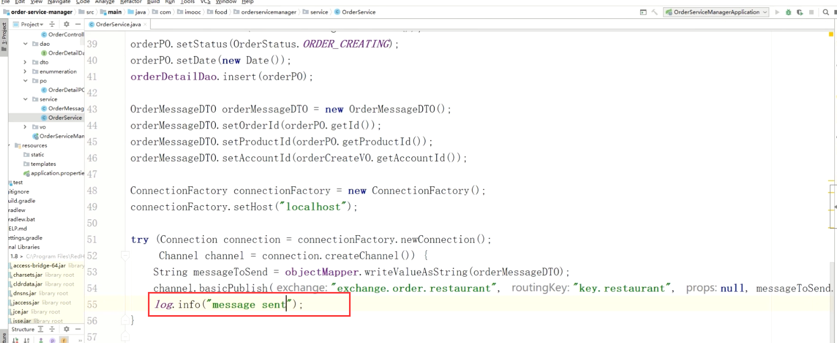Select access-bridge-64.jar library
Viewport: 837px width, 343px height.
click(46, 265)
